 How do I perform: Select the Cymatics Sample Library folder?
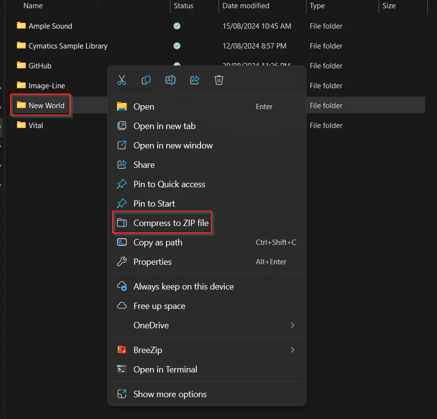pos(67,46)
